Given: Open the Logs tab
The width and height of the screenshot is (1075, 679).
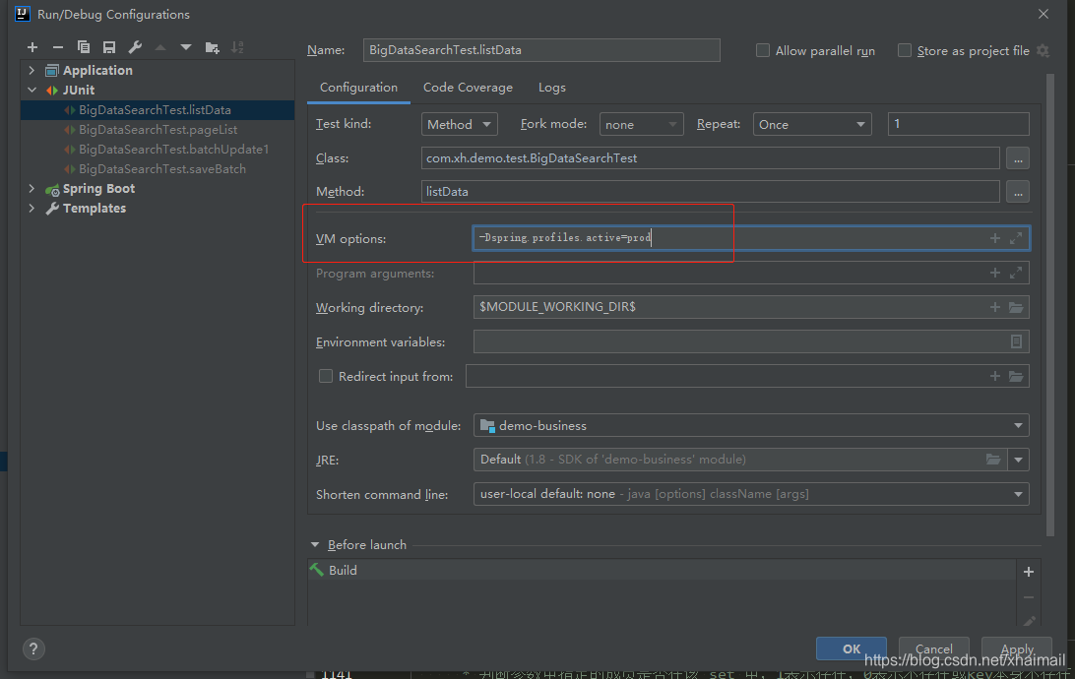Looking at the screenshot, I should (x=552, y=88).
